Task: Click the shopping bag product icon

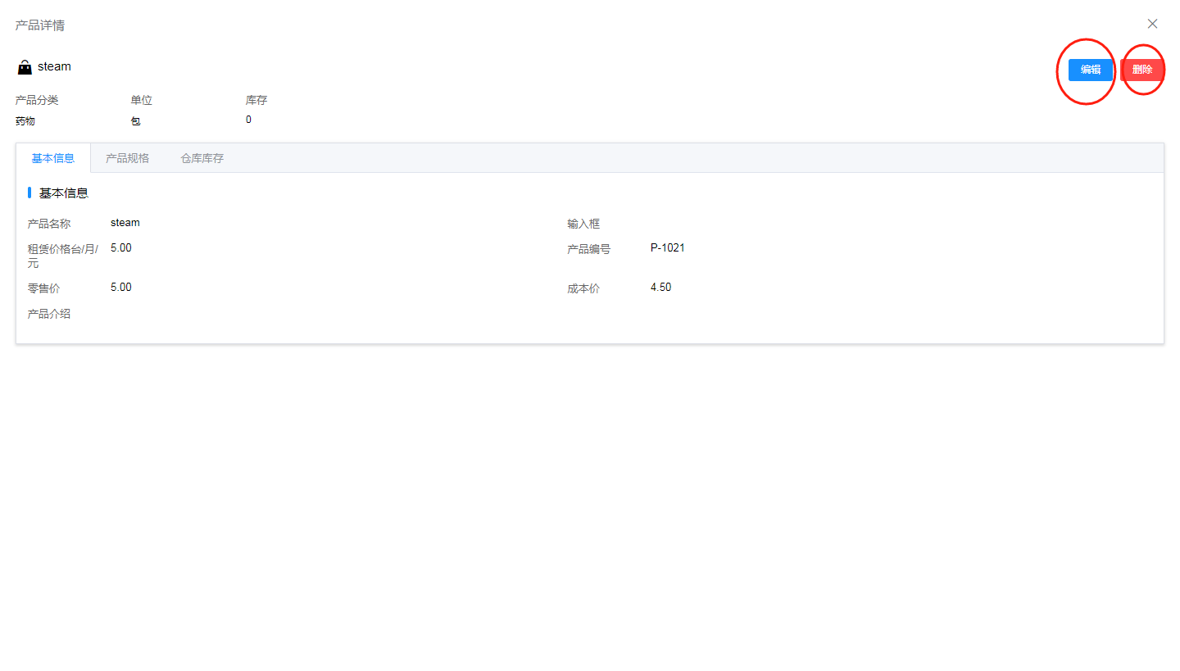Action: pos(25,67)
